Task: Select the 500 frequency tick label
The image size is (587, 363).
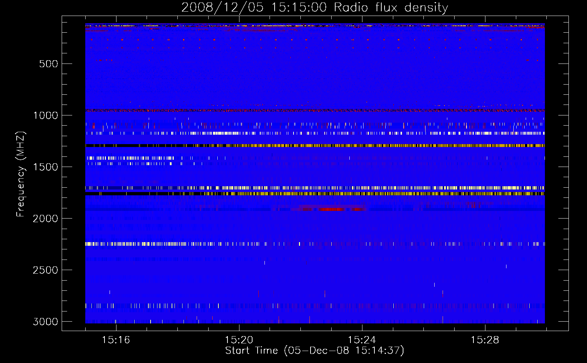Action: (49, 64)
